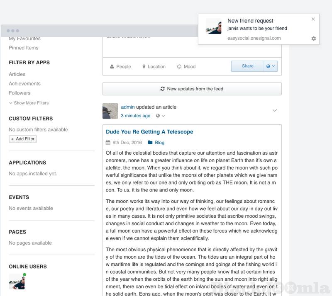
Task: Filter the feed by Articles
Action: point(17,74)
